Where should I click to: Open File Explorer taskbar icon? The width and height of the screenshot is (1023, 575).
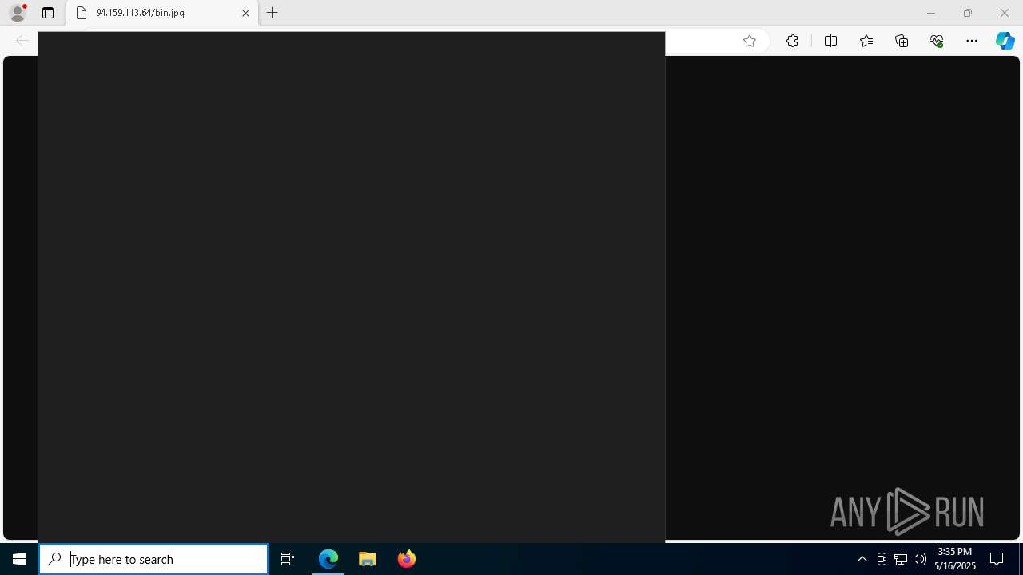[368, 559]
